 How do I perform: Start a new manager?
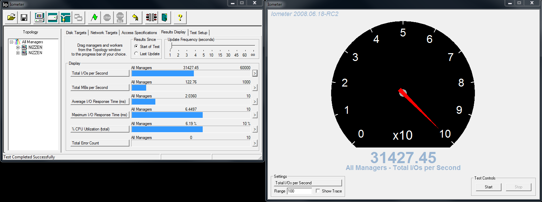tap(40, 17)
